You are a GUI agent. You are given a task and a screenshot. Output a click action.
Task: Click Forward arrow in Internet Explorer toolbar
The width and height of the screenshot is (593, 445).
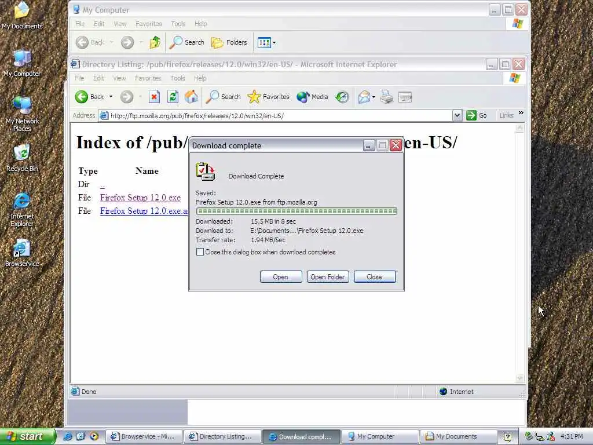coord(127,97)
